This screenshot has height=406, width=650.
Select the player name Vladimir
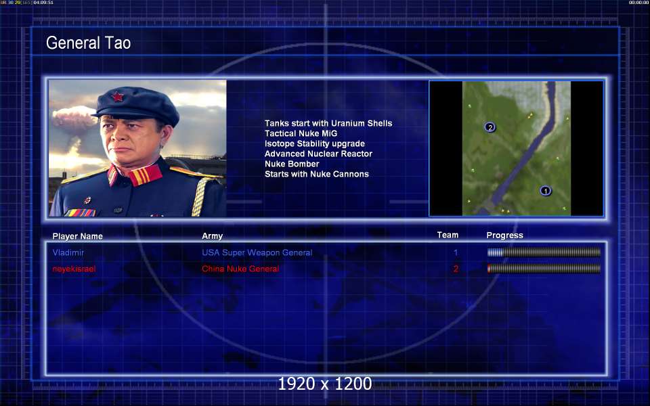68,252
